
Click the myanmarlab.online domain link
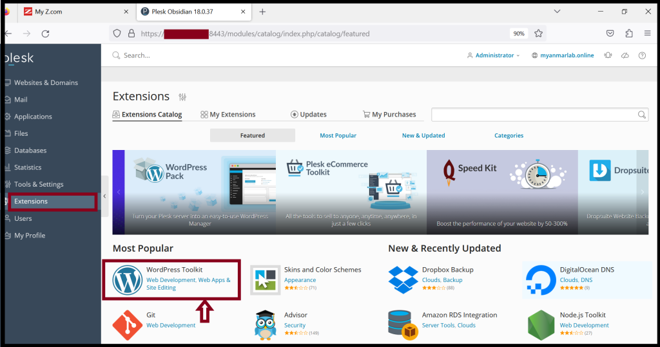click(567, 55)
